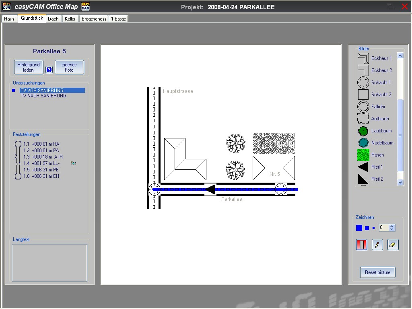Switch to the Erdgeschoss tab
Image resolution: width=412 pixels, height=309 pixels.
click(x=94, y=19)
